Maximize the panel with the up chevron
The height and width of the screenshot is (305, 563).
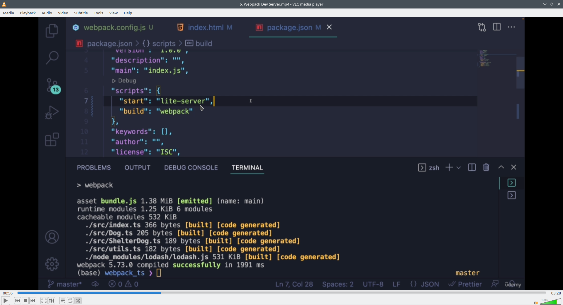click(501, 167)
